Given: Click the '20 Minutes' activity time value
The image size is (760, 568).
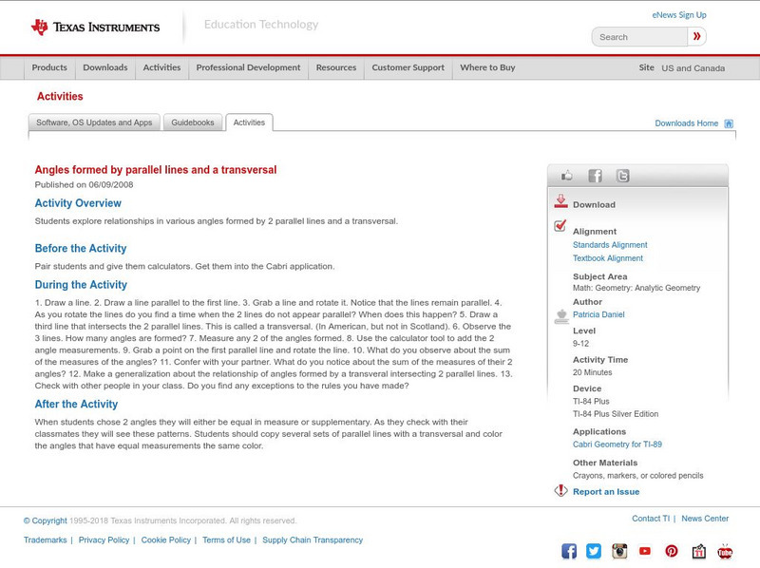Looking at the screenshot, I should click(592, 372).
